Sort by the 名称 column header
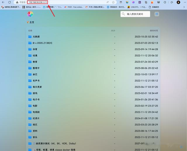187x151 pixels. pyautogui.click(x=30, y=31)
